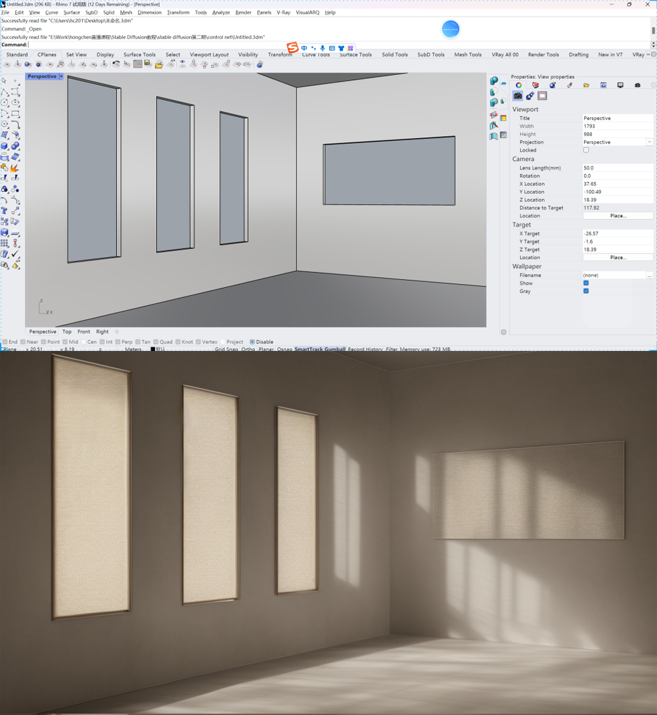Screen dimensions: 657x715
Task: Click the camera icon in Properties panel
Action: pos(518,96)
